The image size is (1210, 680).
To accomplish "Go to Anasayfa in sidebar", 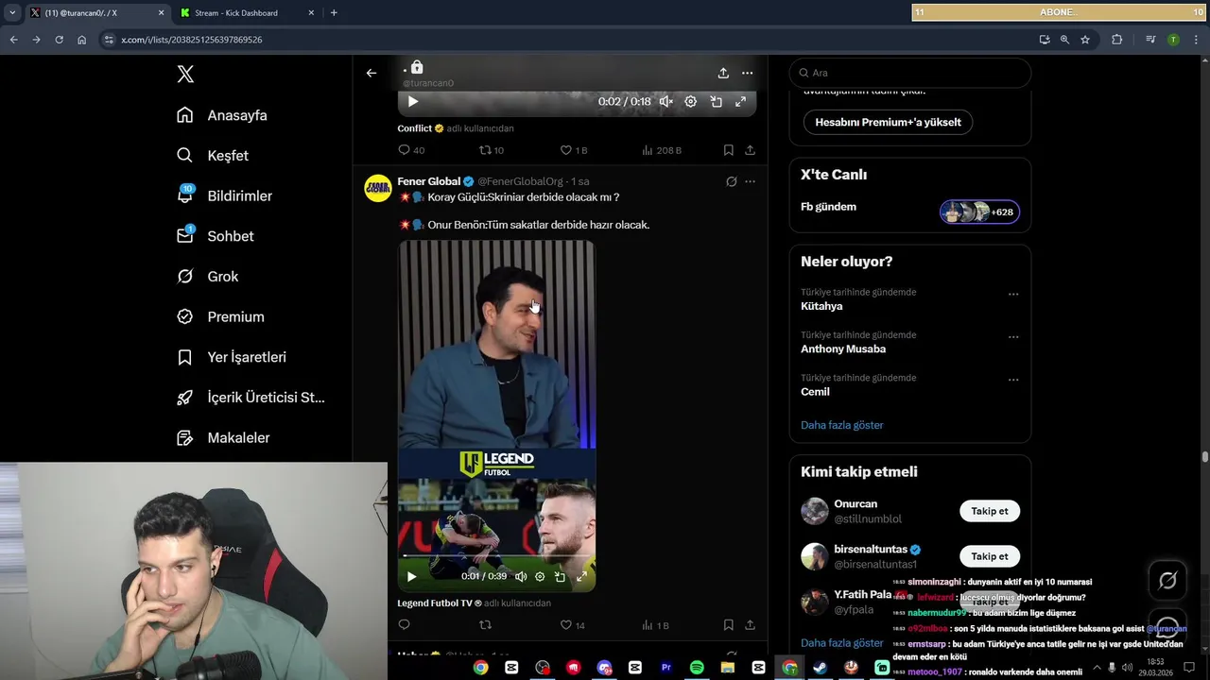I will pyautogui.click(x=222, y=115).
